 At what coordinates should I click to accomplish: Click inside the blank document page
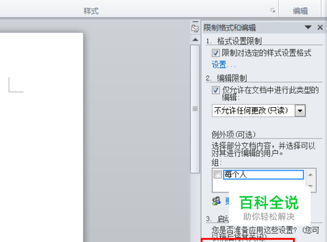41,137
